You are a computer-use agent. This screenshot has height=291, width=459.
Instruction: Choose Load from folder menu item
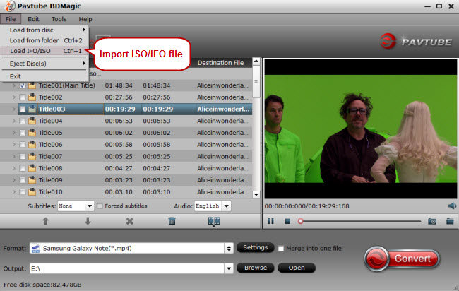coord(44,40)
